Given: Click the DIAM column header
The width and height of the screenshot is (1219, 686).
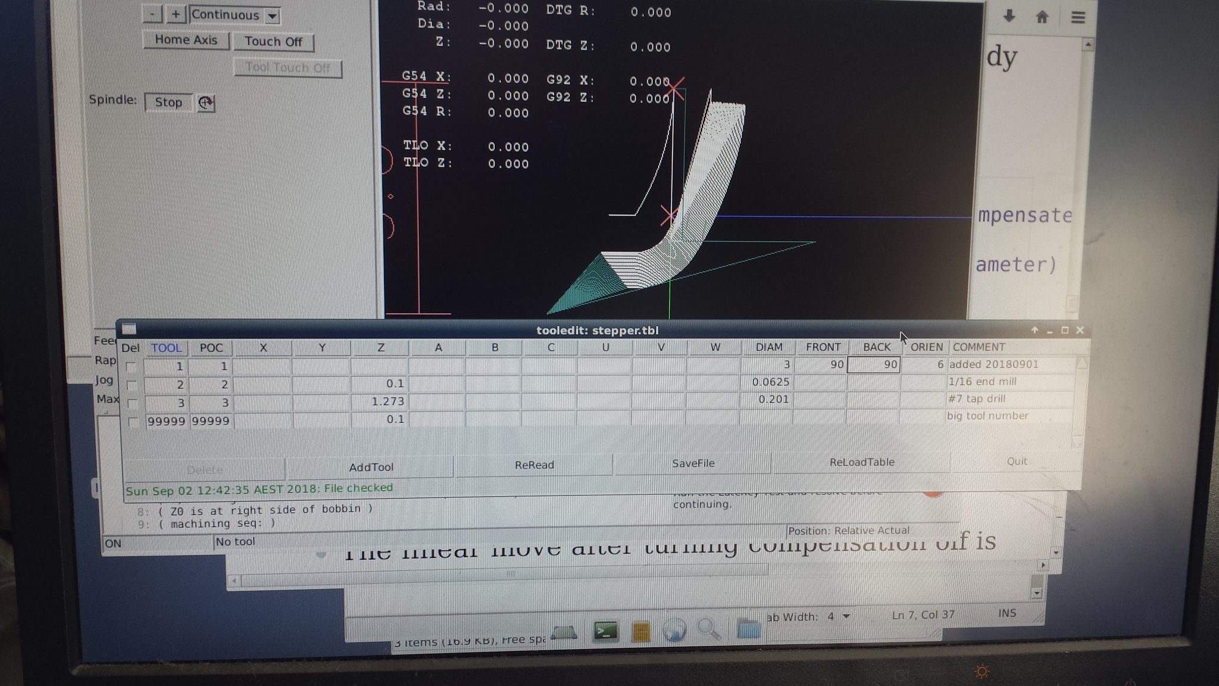Looking at the screenshot, I should point(768,347).
